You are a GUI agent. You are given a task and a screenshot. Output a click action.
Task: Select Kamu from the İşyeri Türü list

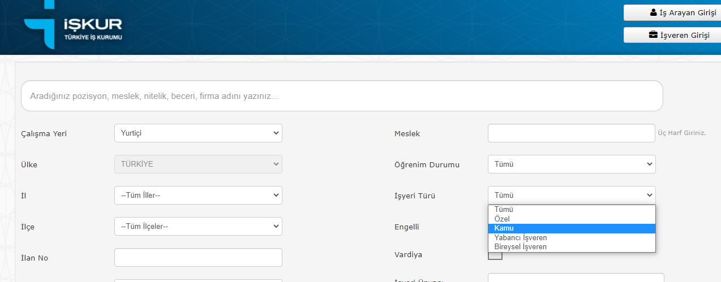[572, 228]
